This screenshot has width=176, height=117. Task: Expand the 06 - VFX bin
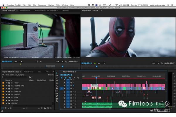6,100
